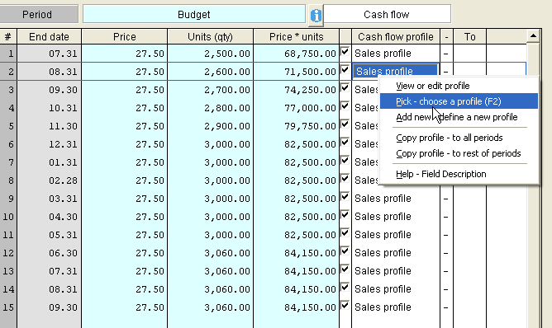Image resolution: width=552 pixels, height=328 pixels.
Task: Toggle the checkbox in row 12 (06.30)
Action: click(x=345, y=251)
